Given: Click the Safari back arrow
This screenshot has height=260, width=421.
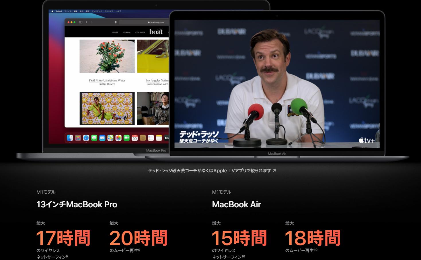Looking at the screenshot, I should 87,22.
